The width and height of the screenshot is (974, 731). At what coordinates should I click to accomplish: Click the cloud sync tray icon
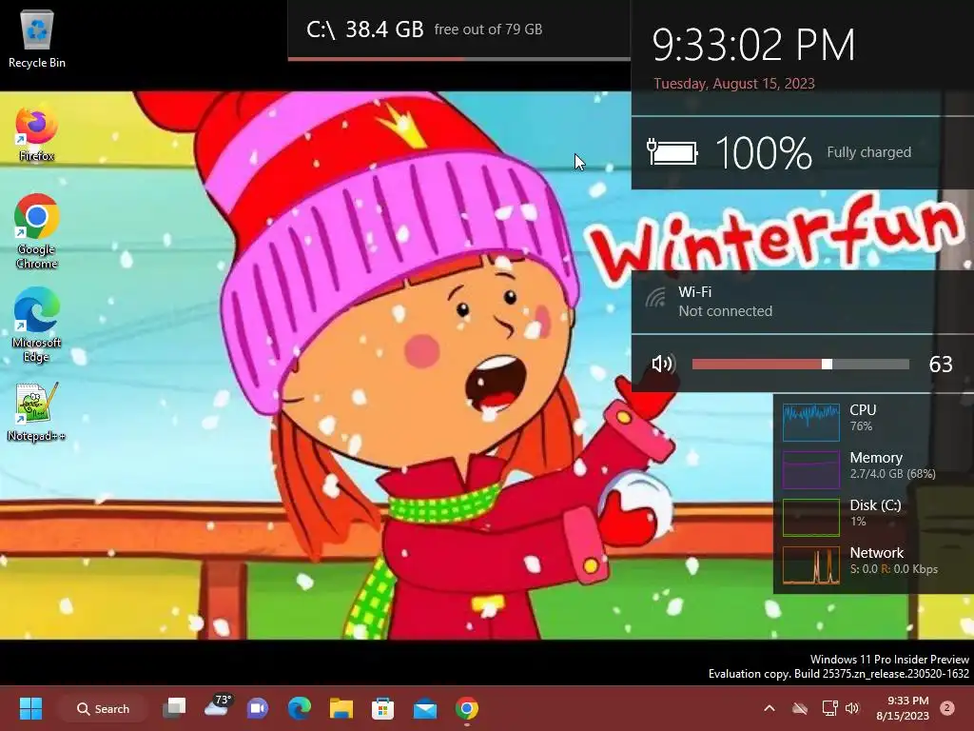[x=799, y=708]
